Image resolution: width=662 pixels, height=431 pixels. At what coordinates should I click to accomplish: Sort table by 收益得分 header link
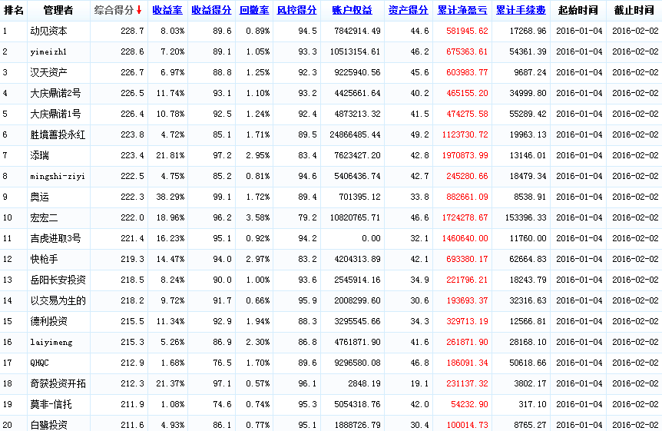tap(211, 10)
